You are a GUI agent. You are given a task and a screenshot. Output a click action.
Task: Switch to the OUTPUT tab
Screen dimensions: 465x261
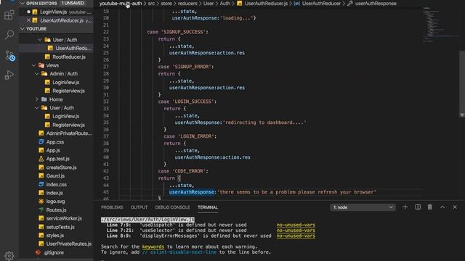[x=139, y=207]
